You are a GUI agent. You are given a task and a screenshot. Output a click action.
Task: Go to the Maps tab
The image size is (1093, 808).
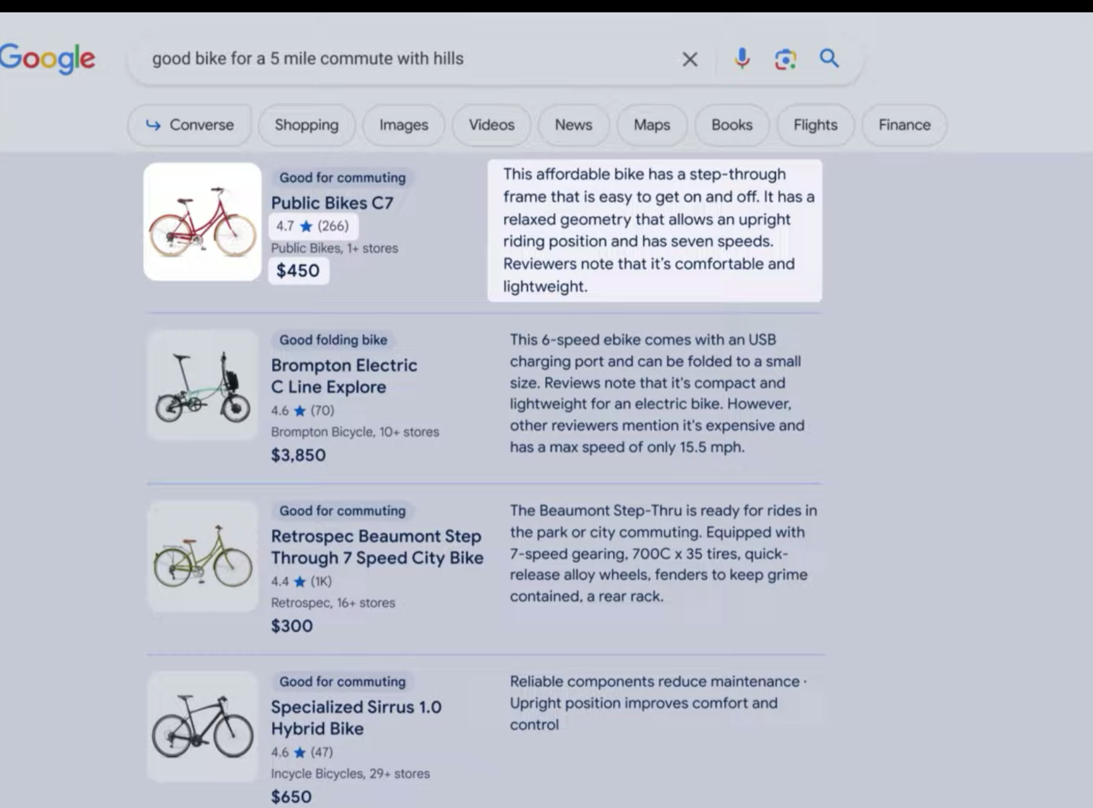(651, 125)
